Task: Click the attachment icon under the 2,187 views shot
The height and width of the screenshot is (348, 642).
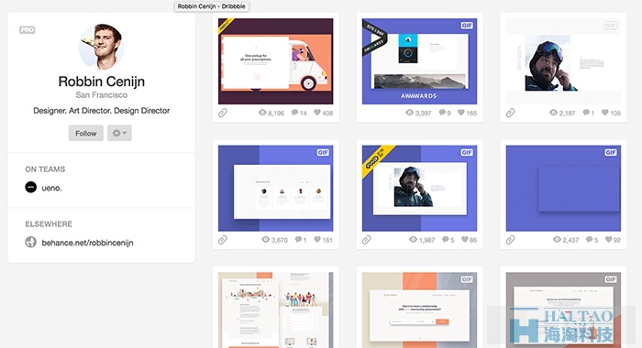Action: coord(511,113)
